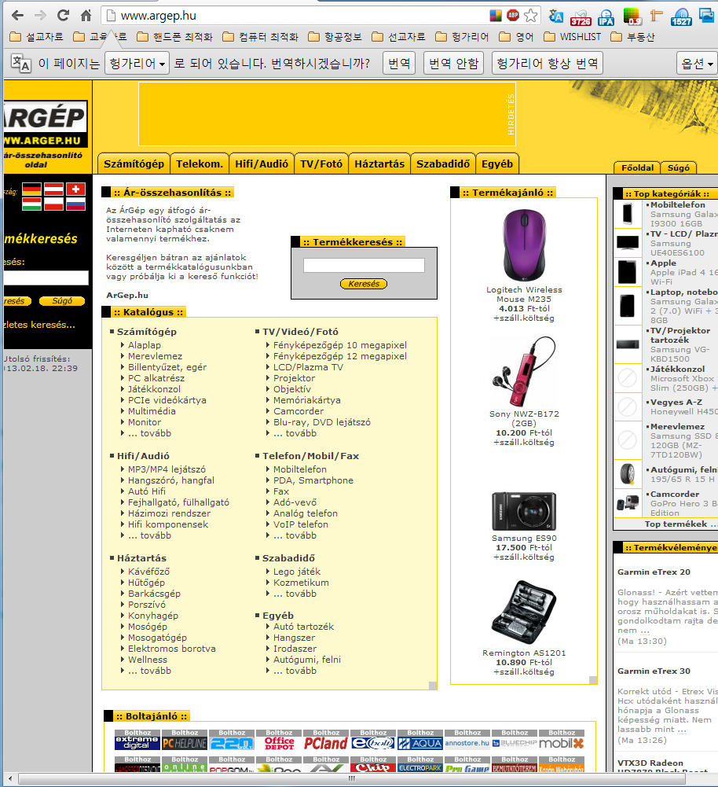
Task: Select the German flag
Action: (x=31, y=189)
